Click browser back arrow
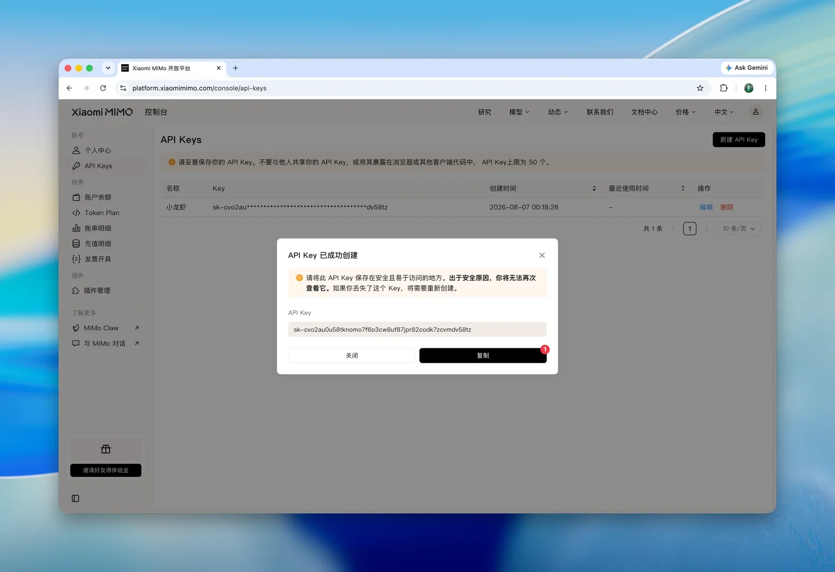The width and height of the screenshot is (835, 572). coord(69,88)
